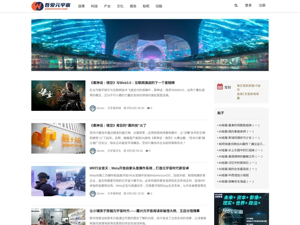Click excerpt starting 空间计算技术通过精准扫描文物
The width and height of the screenshot is (300, 225).
click(147, 138)
